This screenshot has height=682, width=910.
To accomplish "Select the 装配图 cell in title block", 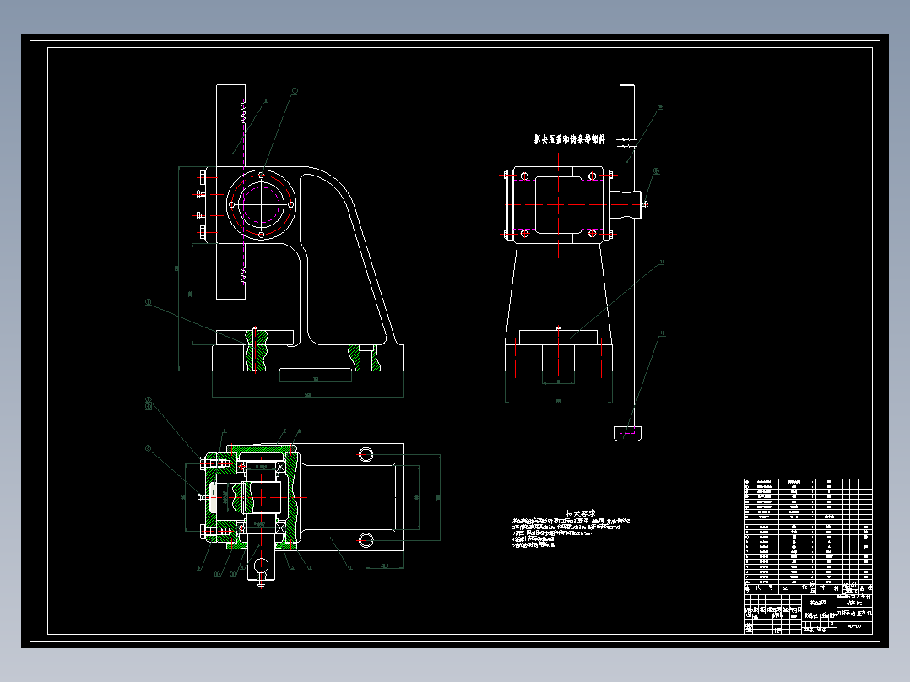I will tap(818, 603).
